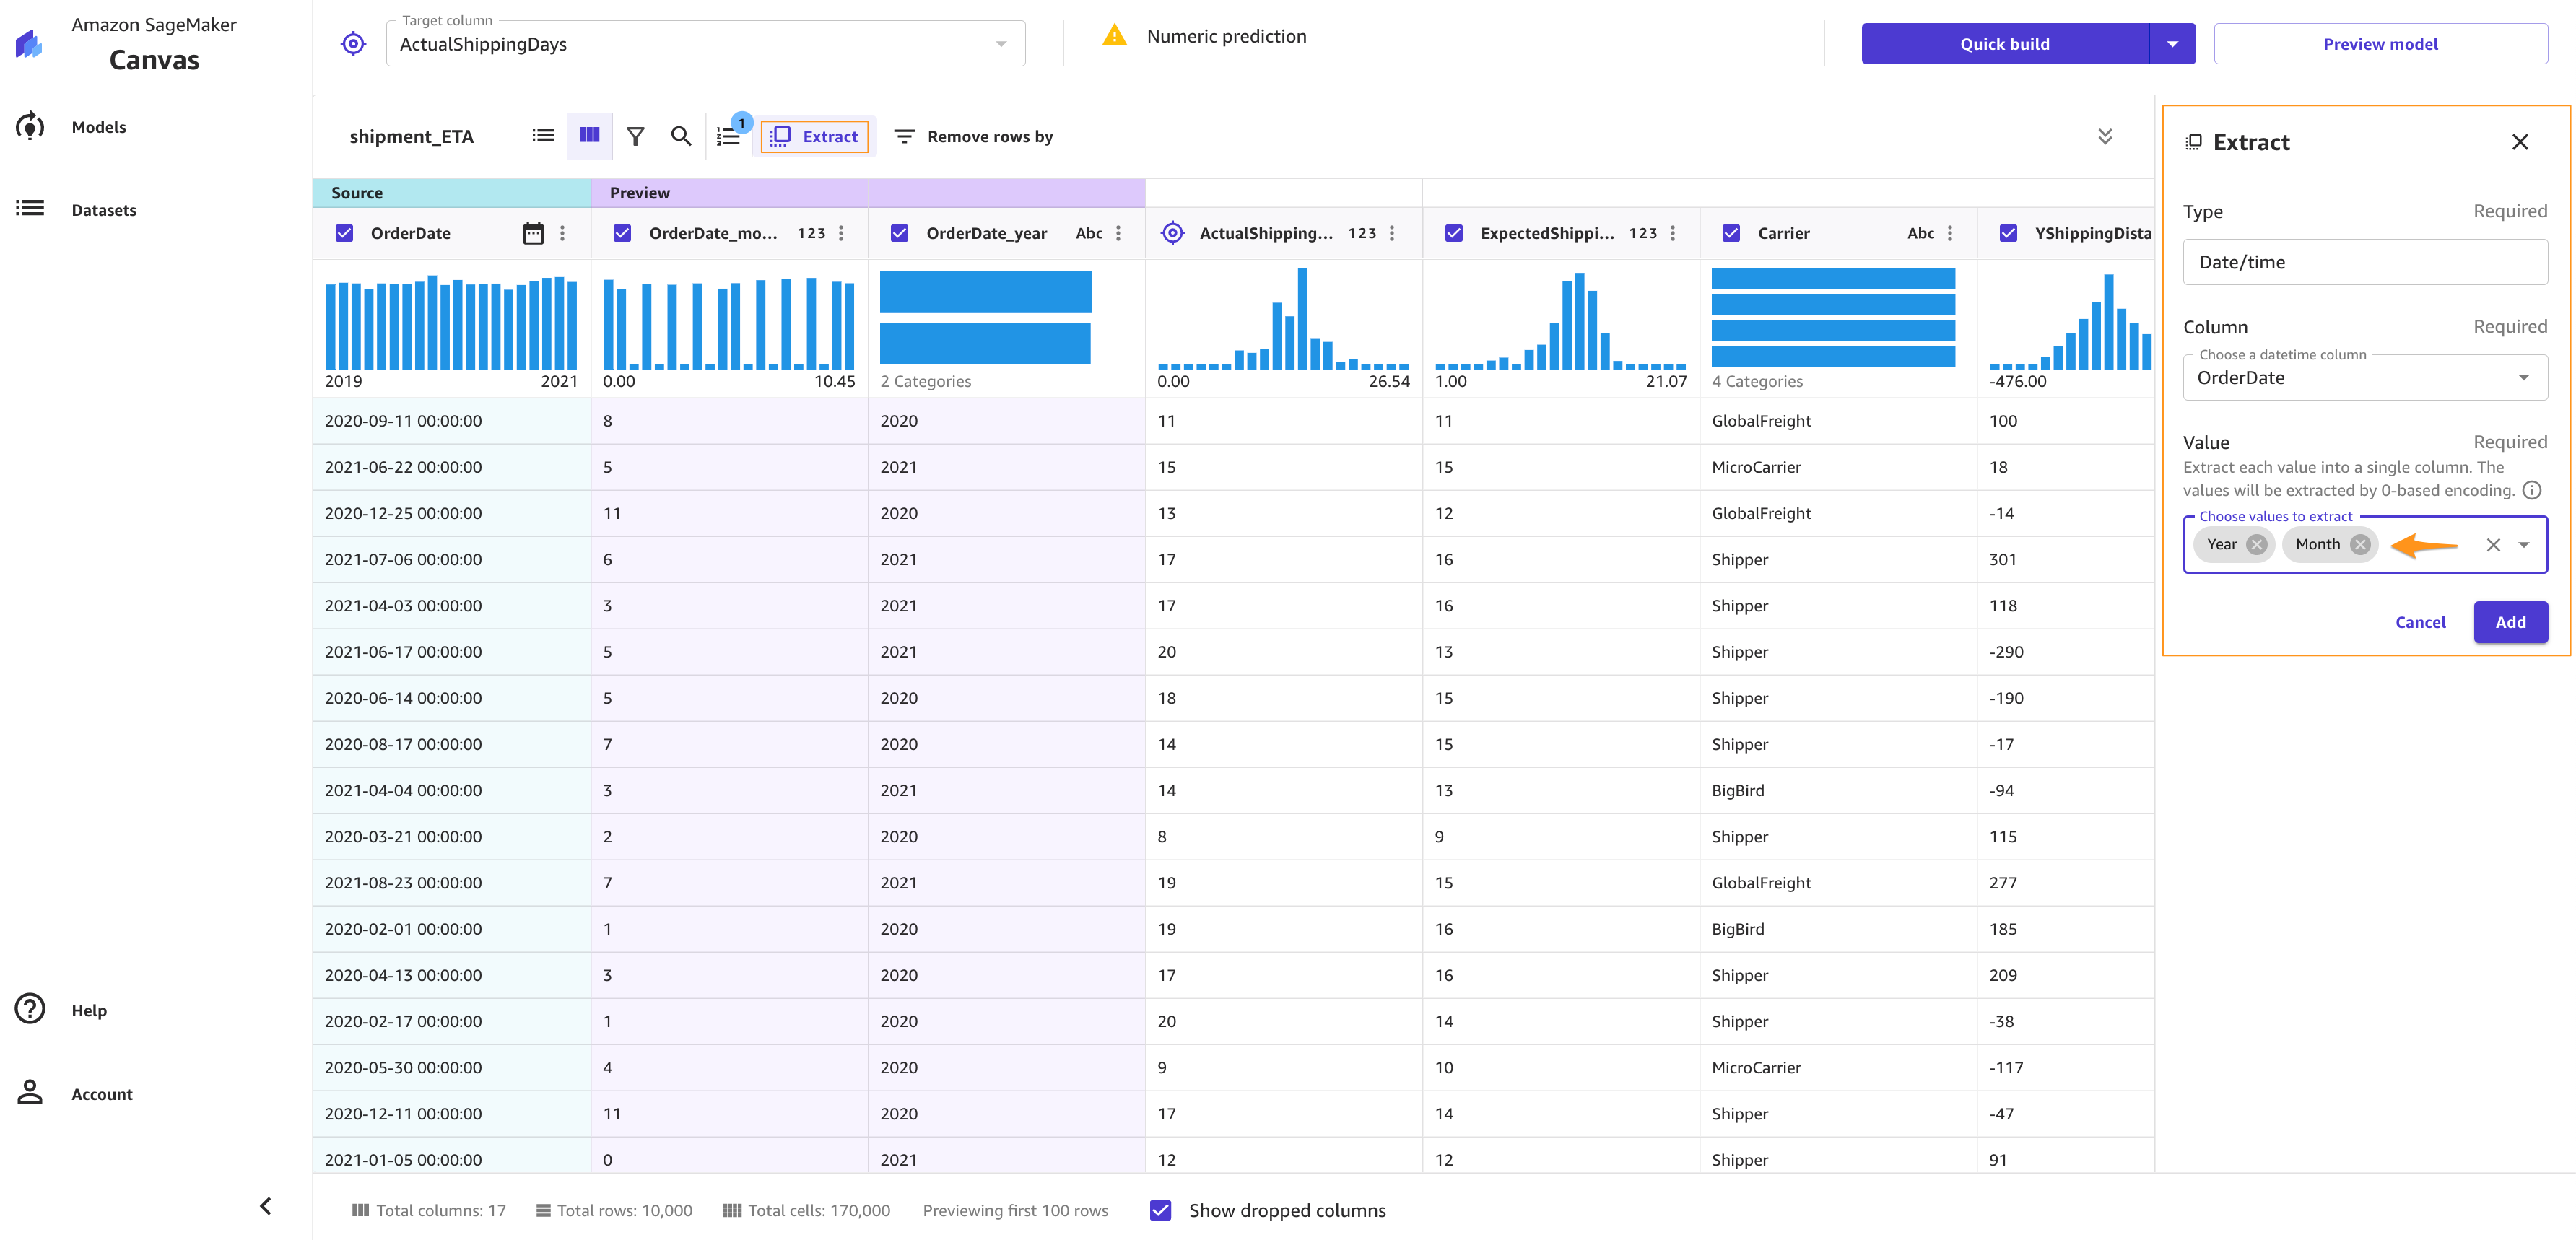Expand Quick build options arrow
Image resolution: width=2576 pixels, height=1240 pixels.
(x=2172, y=44)
